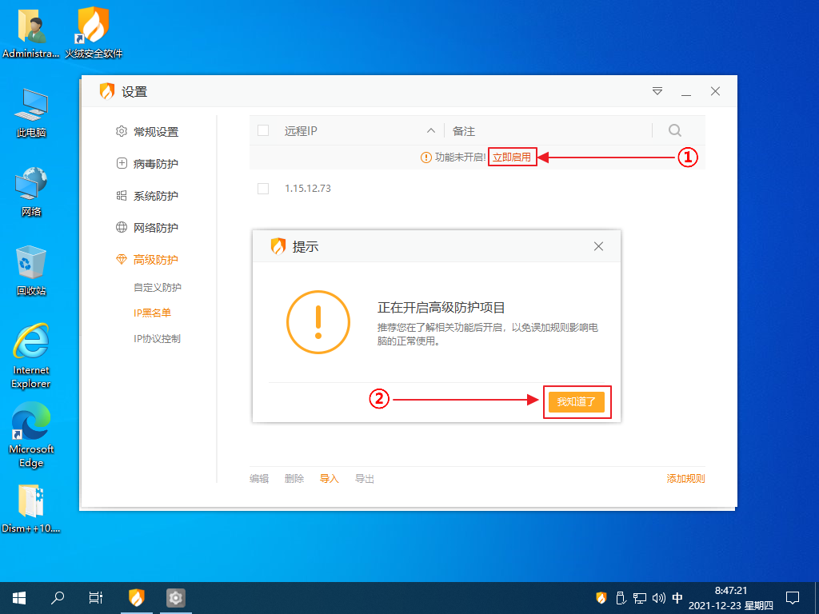Select 高级防护 in sidebar
Screen dimensions: 819x614
coord(147,260)
